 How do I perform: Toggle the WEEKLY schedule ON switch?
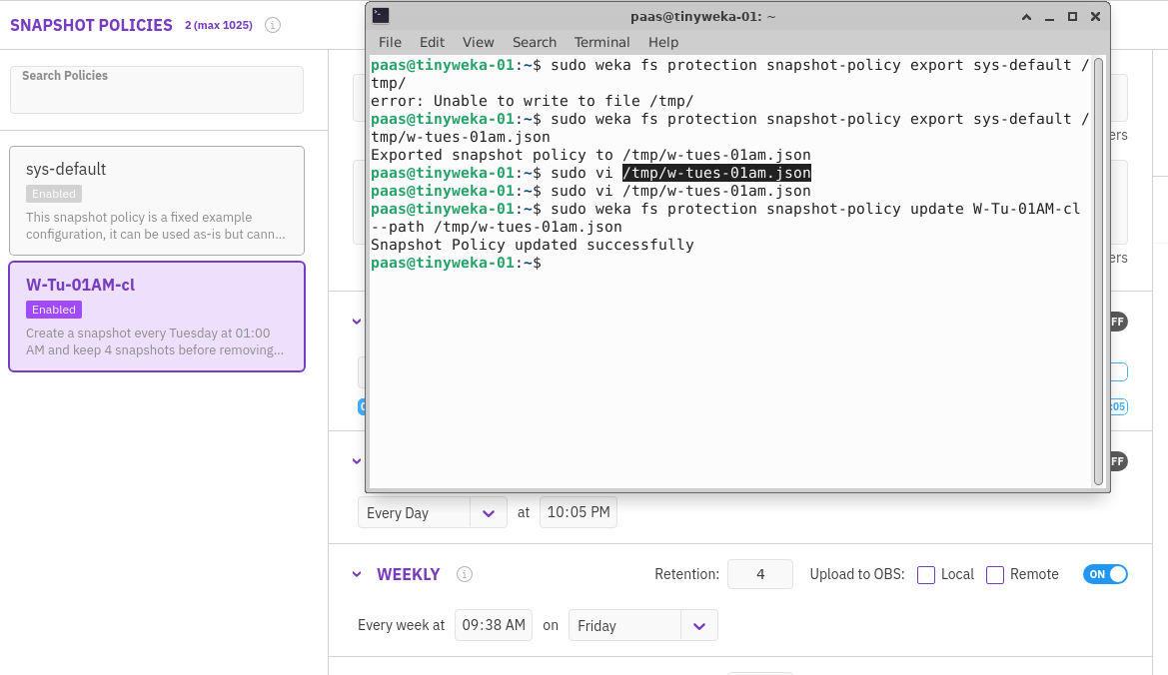pyautogui.click(x=1105, y=574)
